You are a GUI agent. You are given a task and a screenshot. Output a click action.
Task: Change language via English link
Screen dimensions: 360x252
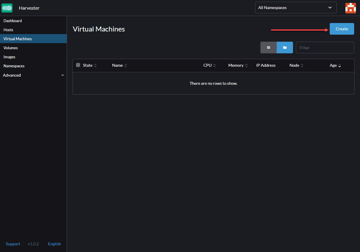54,244
